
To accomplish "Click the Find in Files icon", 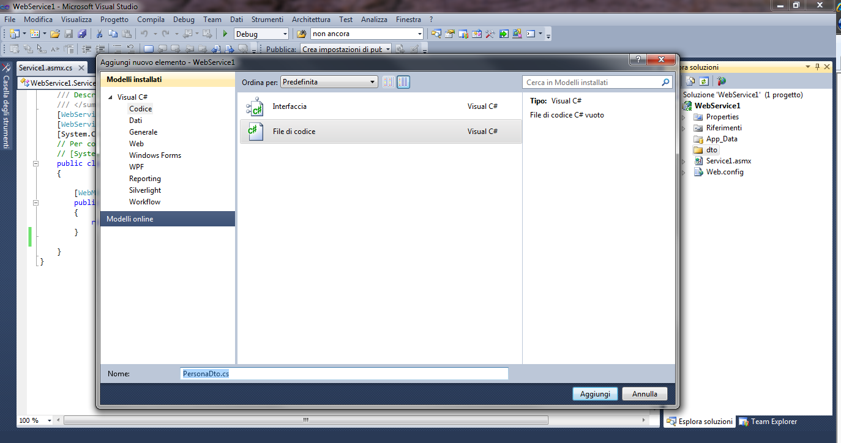I will point(301,34).
